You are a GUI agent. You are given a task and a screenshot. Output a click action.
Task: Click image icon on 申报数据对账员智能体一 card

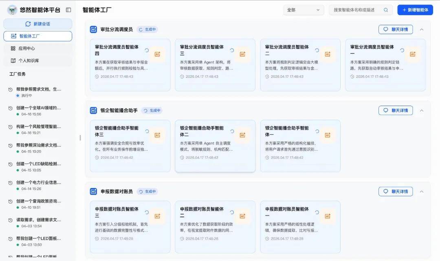[x=328, y=216]
